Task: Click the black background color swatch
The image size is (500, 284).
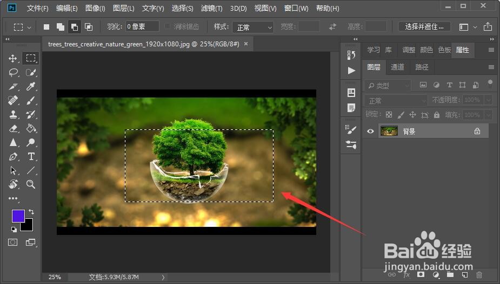Action: point(28,225)
